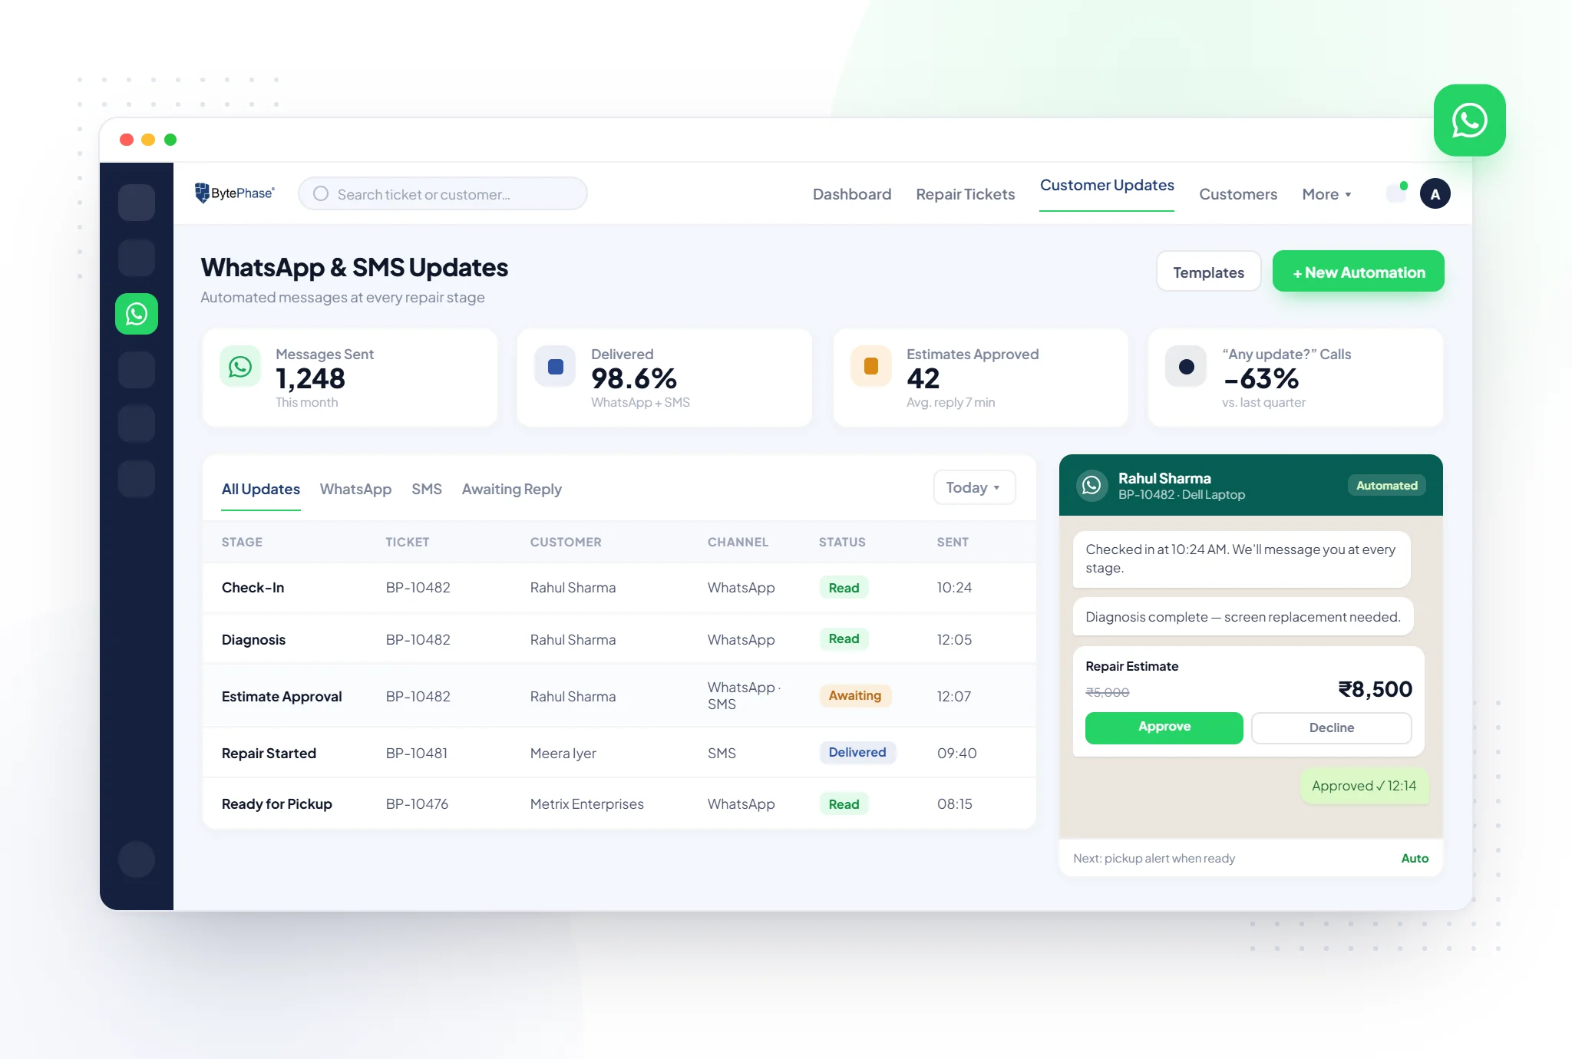
Task: Click the "Checked in at 10:24 AM" message
Action: [x=1241, y=559]
